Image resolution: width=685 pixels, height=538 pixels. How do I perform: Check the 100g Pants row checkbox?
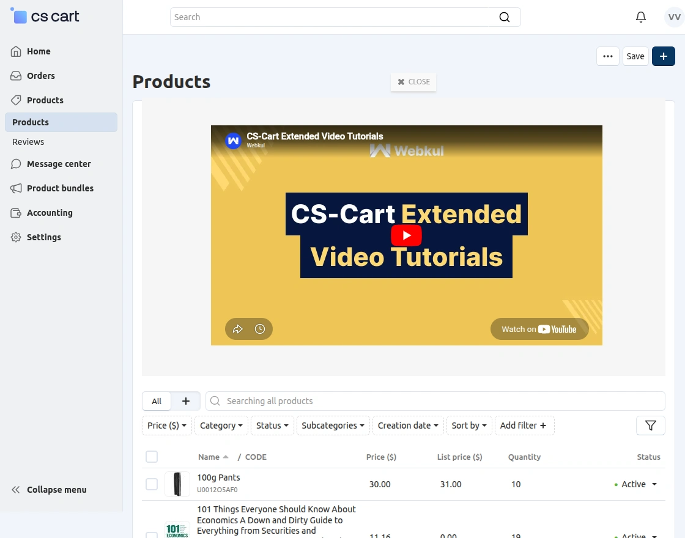point(152,484)
